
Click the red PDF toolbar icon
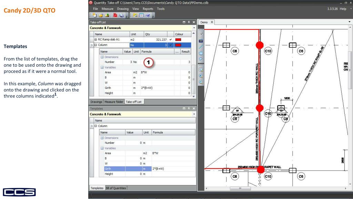click(115, 15)
